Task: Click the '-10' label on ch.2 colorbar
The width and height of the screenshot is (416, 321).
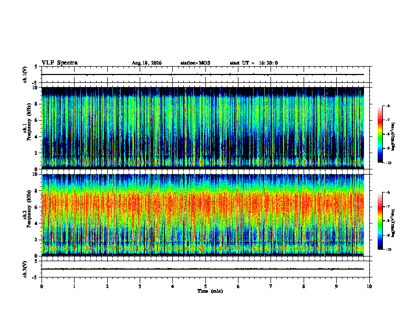Action: coord(388,250)
